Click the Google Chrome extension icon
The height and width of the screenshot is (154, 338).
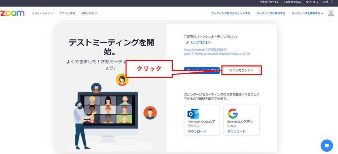pos(233,114)
